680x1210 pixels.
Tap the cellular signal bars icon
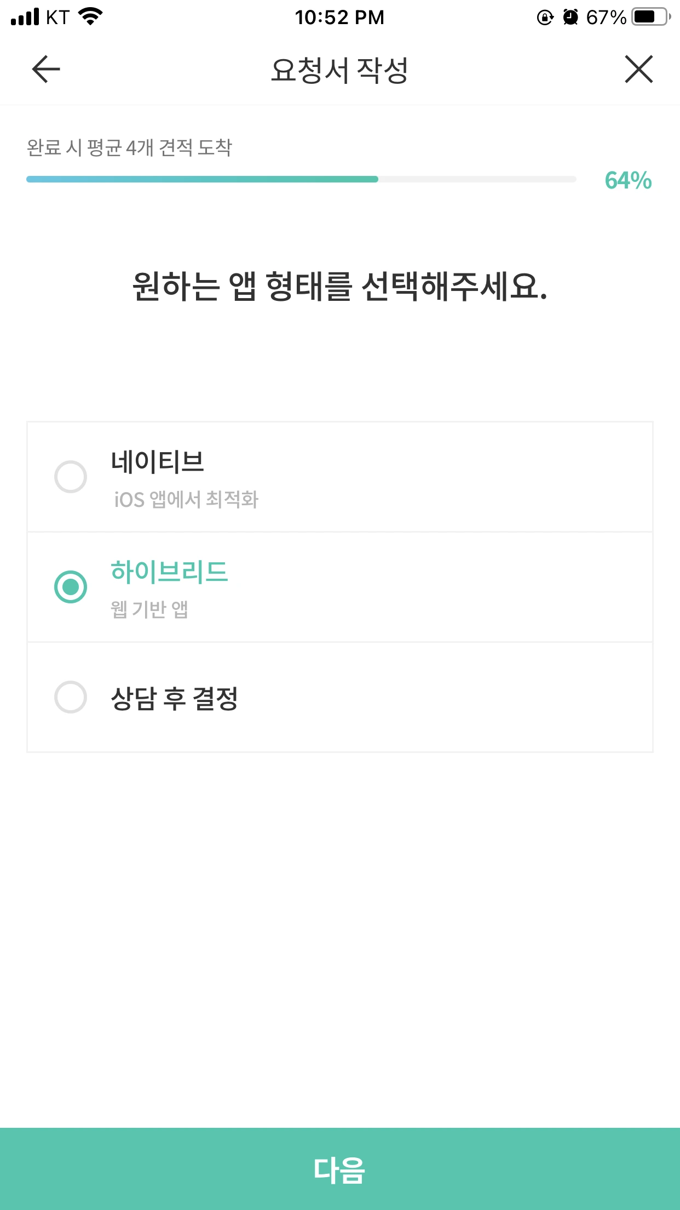pyautogui.click(x=25, y=17)
